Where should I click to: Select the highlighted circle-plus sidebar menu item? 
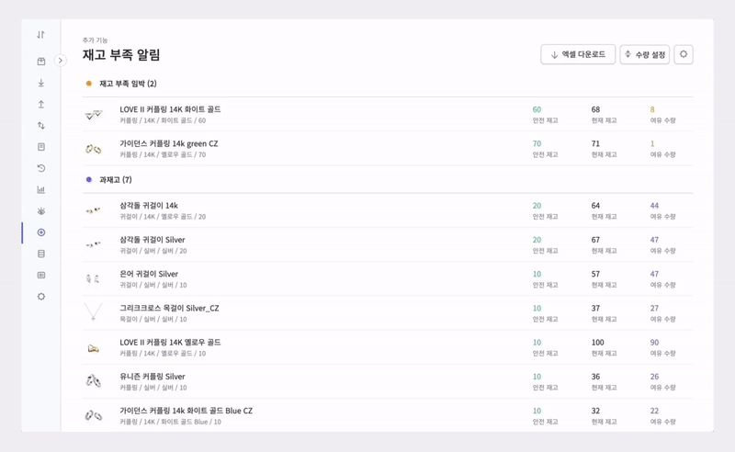pyautogui.click(x=40, y=232)
